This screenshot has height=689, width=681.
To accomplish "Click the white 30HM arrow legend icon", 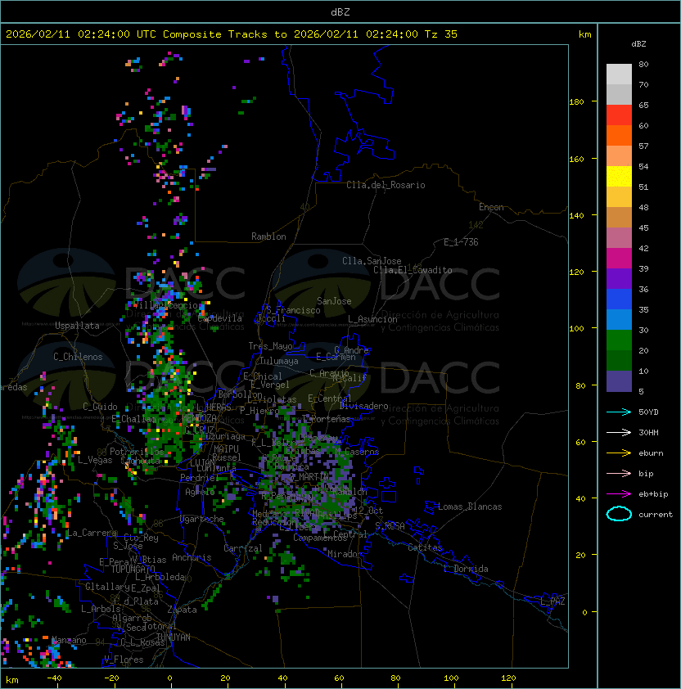I will point(619,432).
